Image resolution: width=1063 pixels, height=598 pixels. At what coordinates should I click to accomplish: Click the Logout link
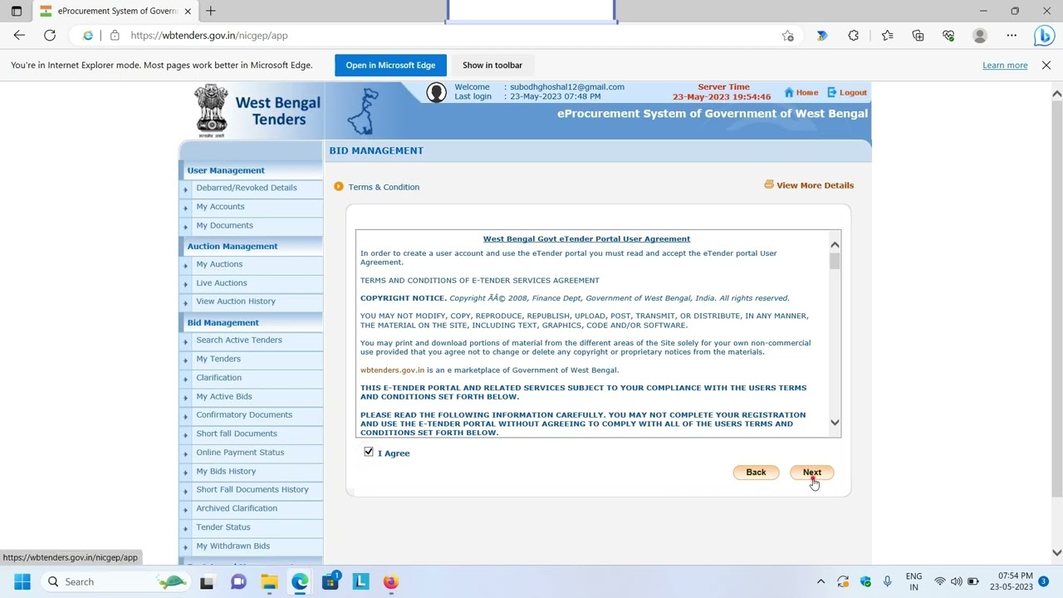point(853,92)
